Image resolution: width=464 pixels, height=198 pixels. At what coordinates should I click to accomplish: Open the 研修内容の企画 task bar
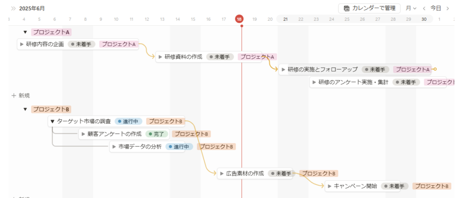coord(78,45)
